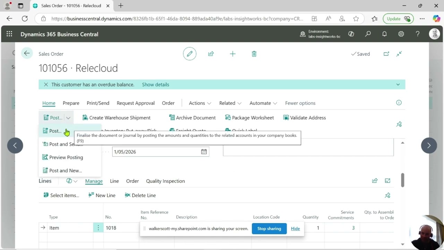Open Copilot icon in Business Central header

click(x=351, y=34)
